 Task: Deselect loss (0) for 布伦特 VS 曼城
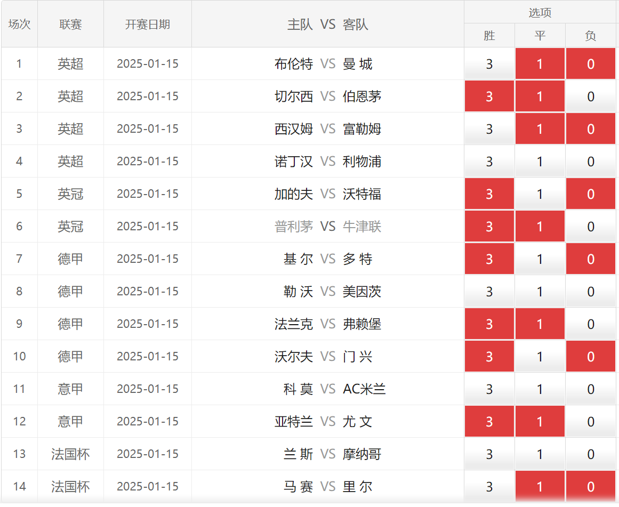(x=591, y=64)
